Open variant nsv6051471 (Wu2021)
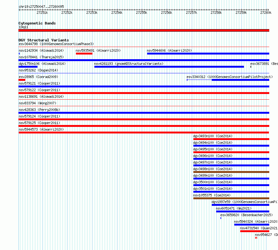 tap(234, 208)
